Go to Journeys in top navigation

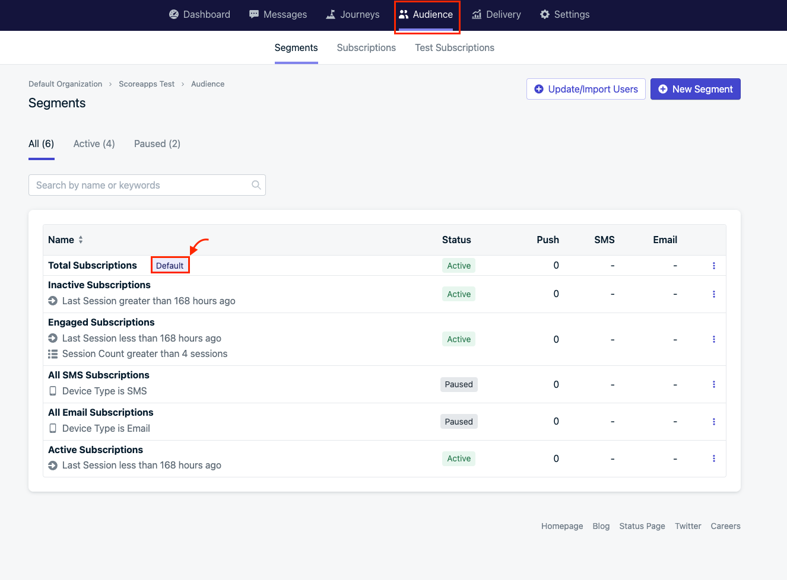353,14
